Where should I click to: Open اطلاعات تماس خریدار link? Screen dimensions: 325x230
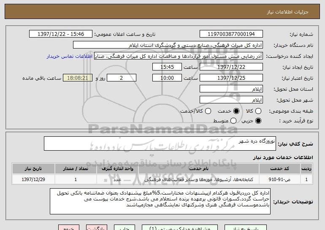coord(70,56)
